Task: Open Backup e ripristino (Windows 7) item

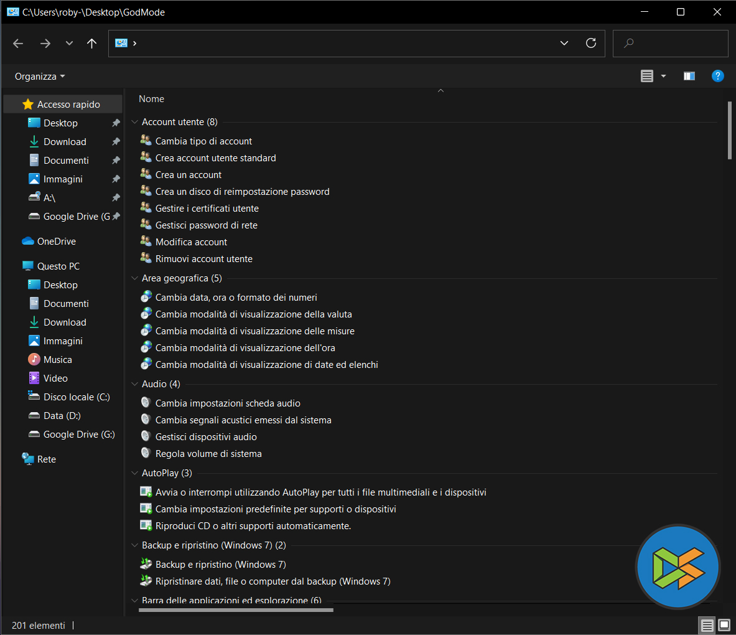Action: click(220, 565)
